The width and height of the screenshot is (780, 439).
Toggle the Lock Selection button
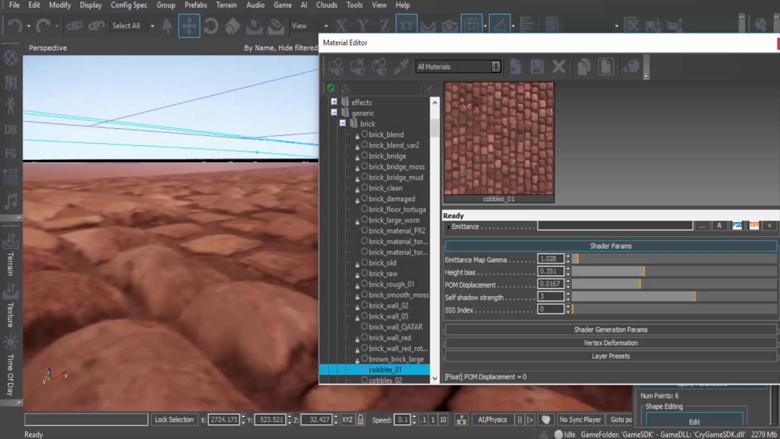click(x=174, y=419)
